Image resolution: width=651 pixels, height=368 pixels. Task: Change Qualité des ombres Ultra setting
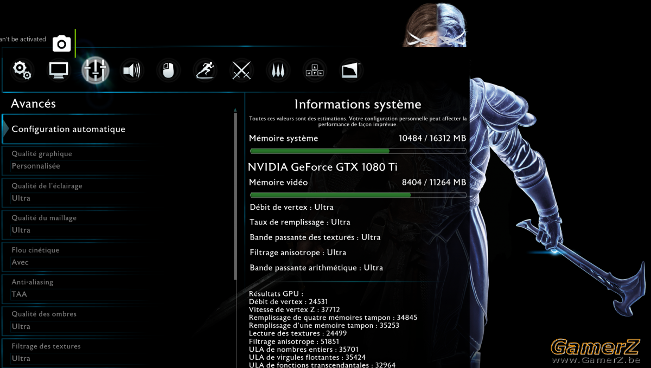coord(118,320)
